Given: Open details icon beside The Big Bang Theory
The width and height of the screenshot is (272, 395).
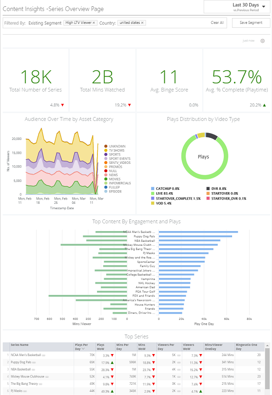Looking at the screenshot, I should point(40,384).
